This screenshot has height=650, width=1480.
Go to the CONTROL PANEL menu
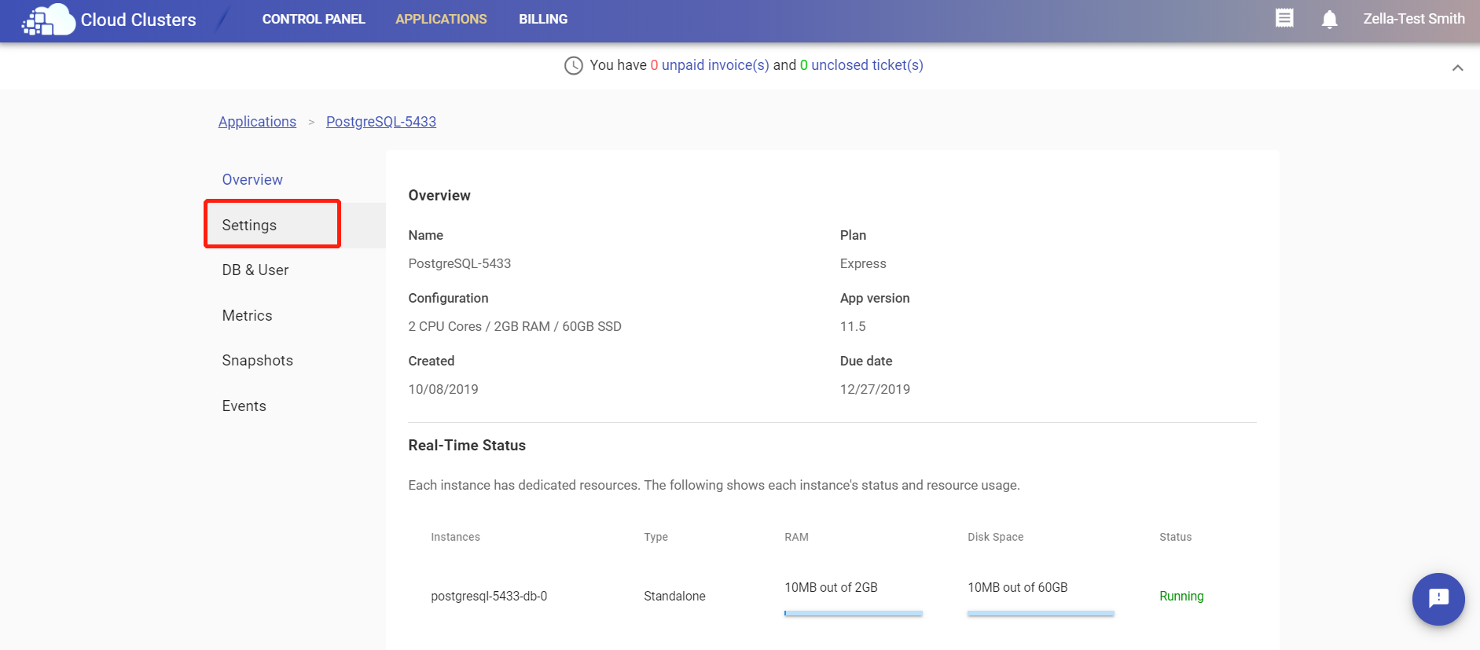(x=314, y=19)
